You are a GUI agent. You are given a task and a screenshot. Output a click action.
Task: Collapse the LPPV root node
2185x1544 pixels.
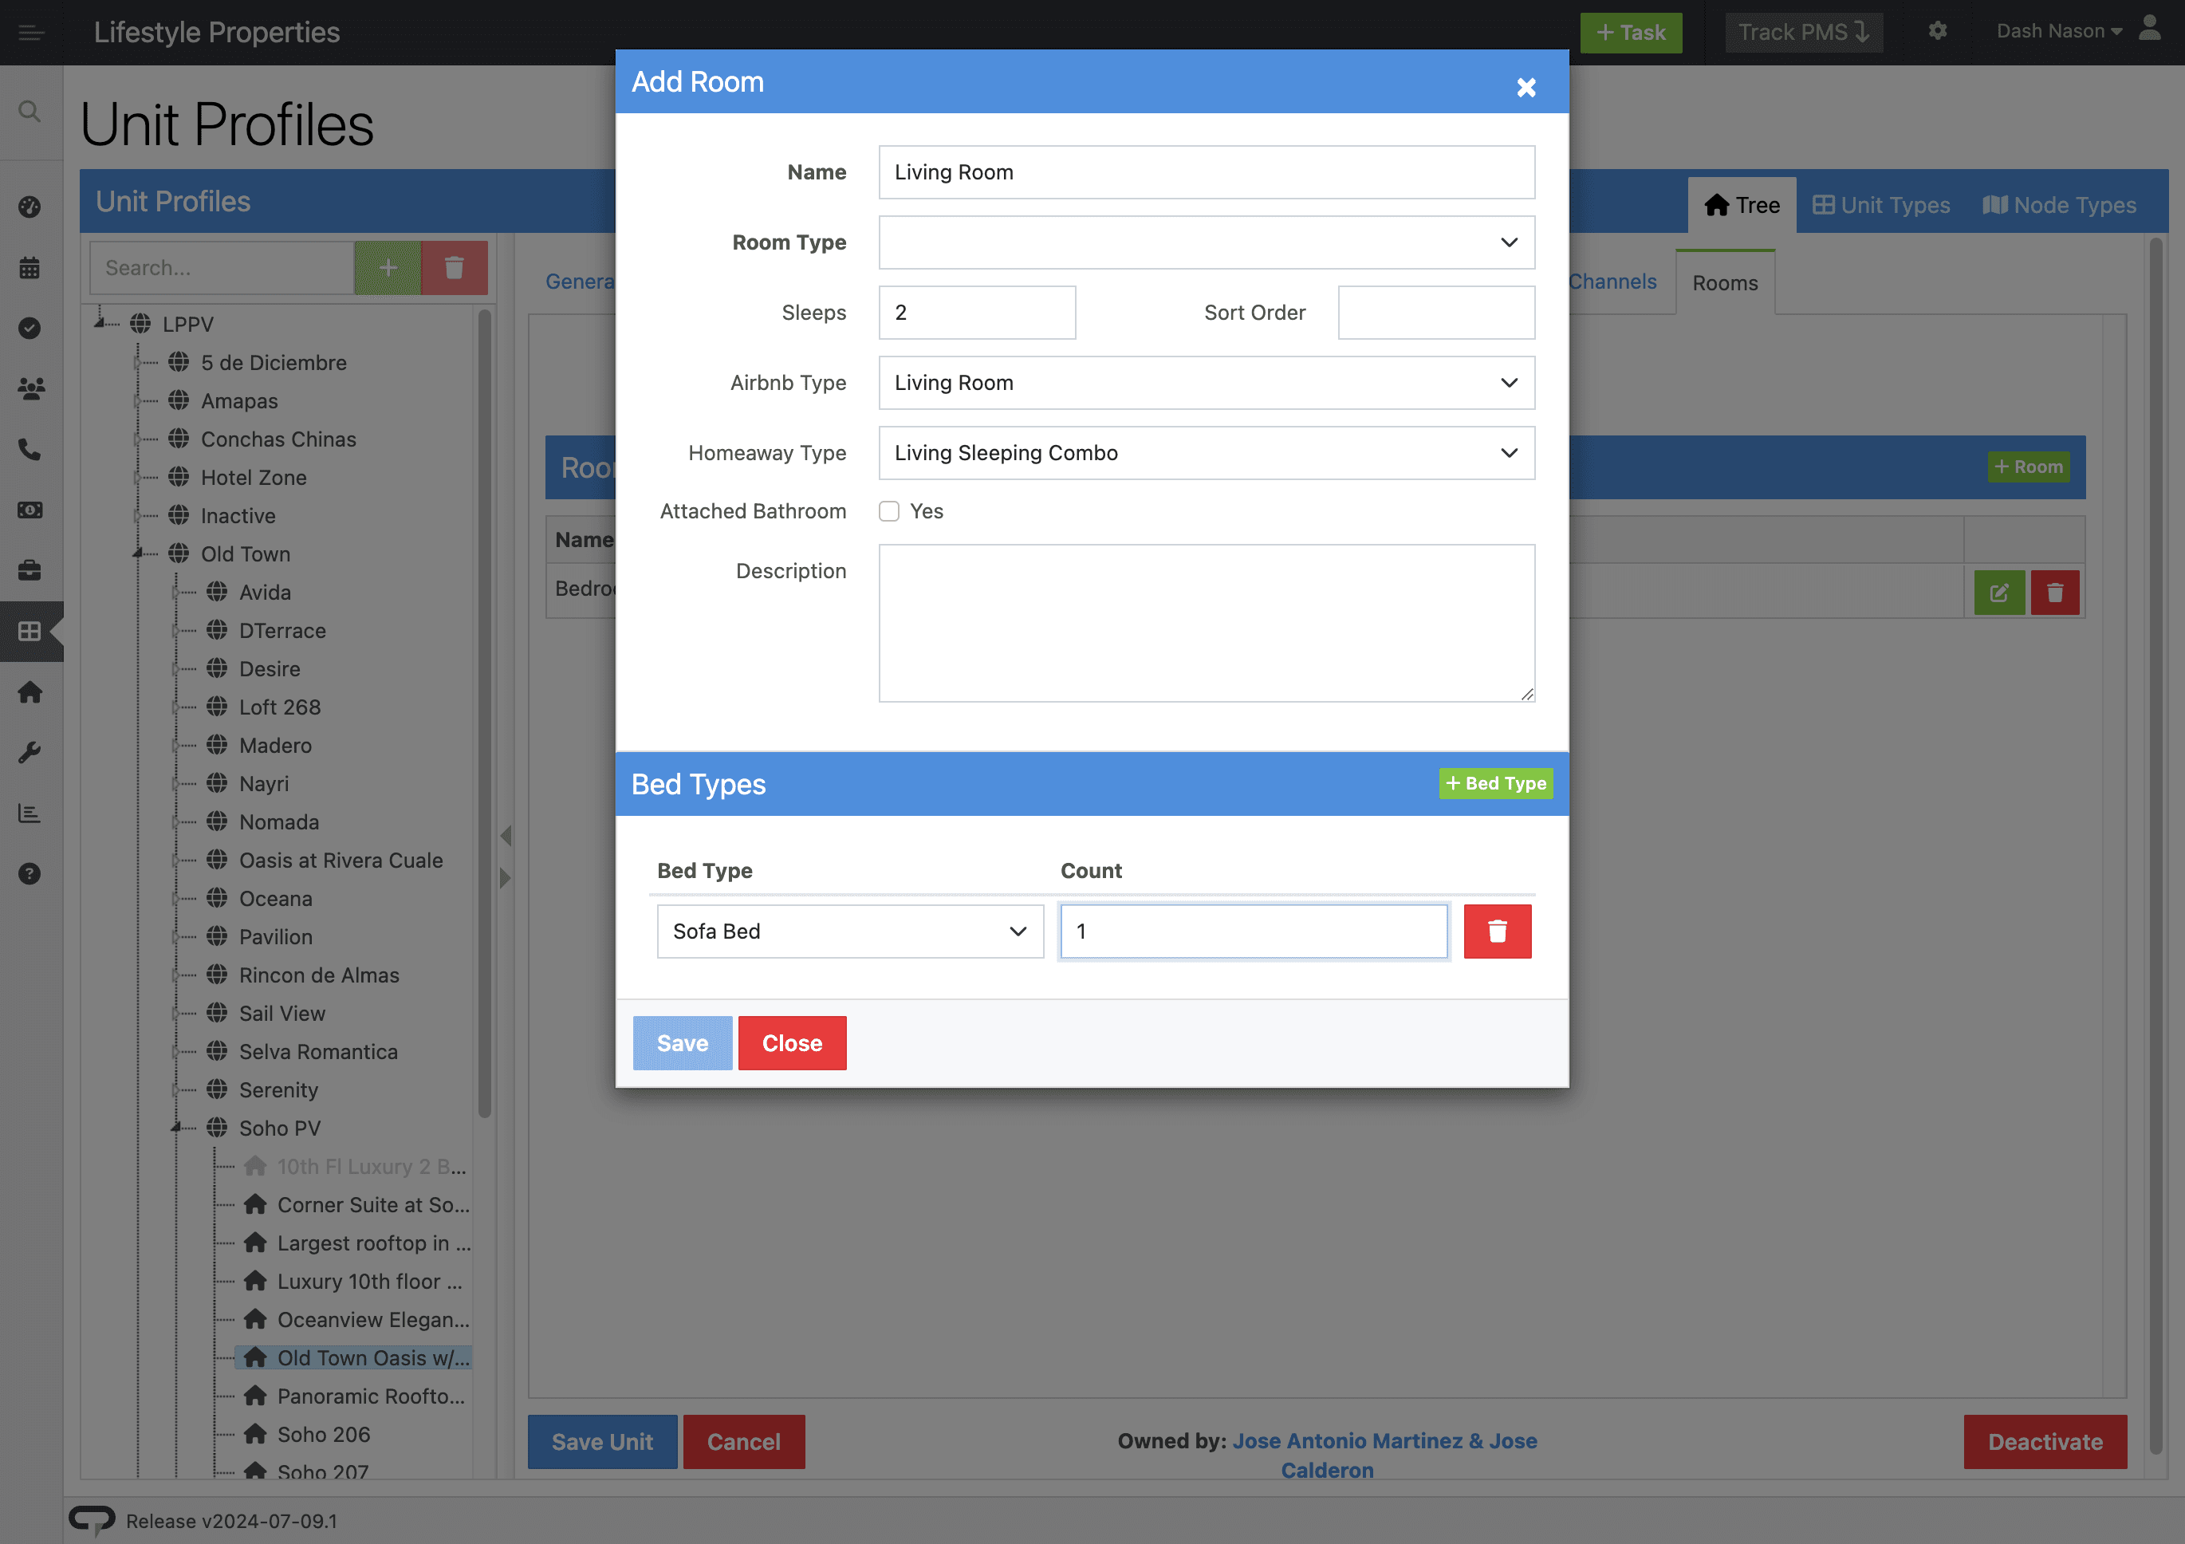[100, 323]
